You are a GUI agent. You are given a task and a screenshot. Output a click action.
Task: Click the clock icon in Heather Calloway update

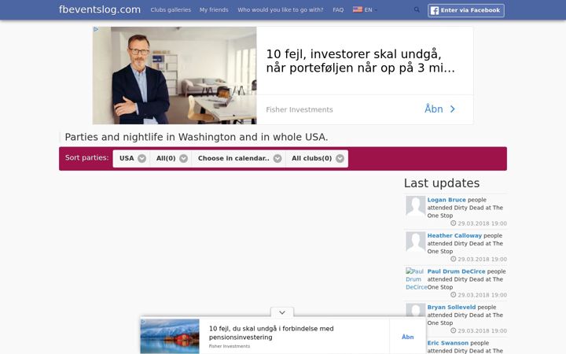point(454,259)
